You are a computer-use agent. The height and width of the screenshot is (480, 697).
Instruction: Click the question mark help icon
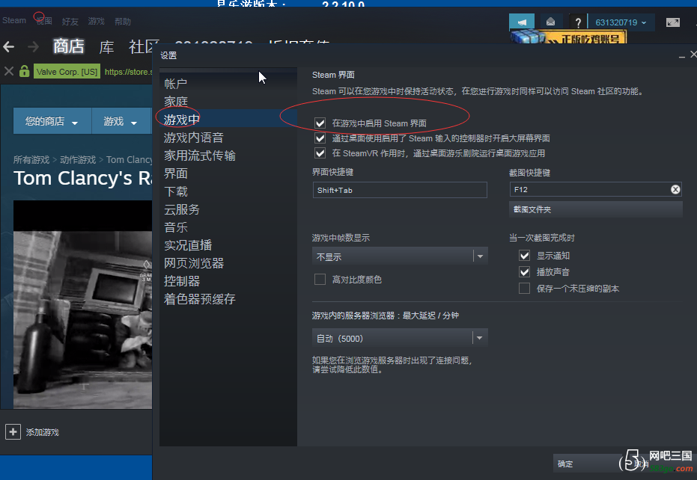click(578, 22)
